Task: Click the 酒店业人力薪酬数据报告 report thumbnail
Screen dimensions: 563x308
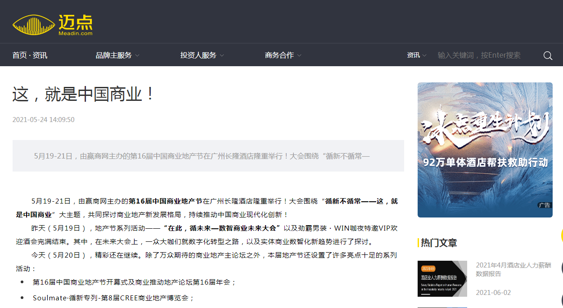Action: [442, 279]
